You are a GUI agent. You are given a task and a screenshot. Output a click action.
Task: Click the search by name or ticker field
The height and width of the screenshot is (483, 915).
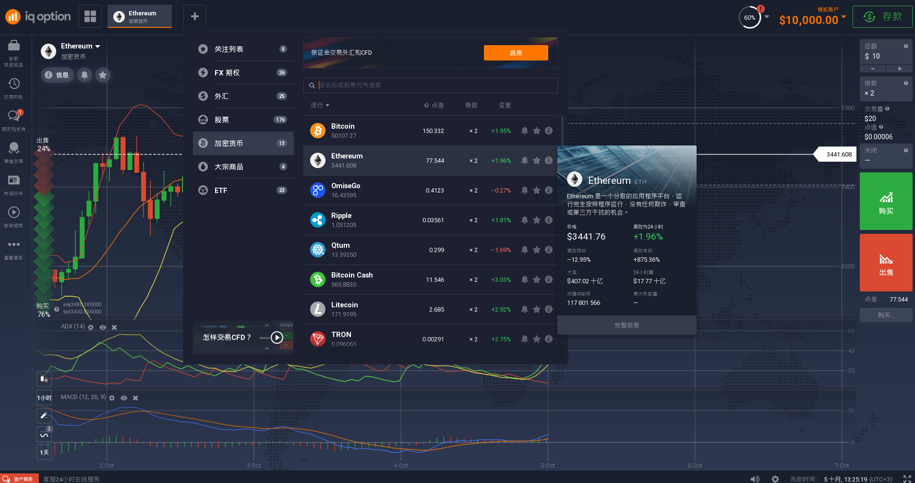[x=431, y=85]
